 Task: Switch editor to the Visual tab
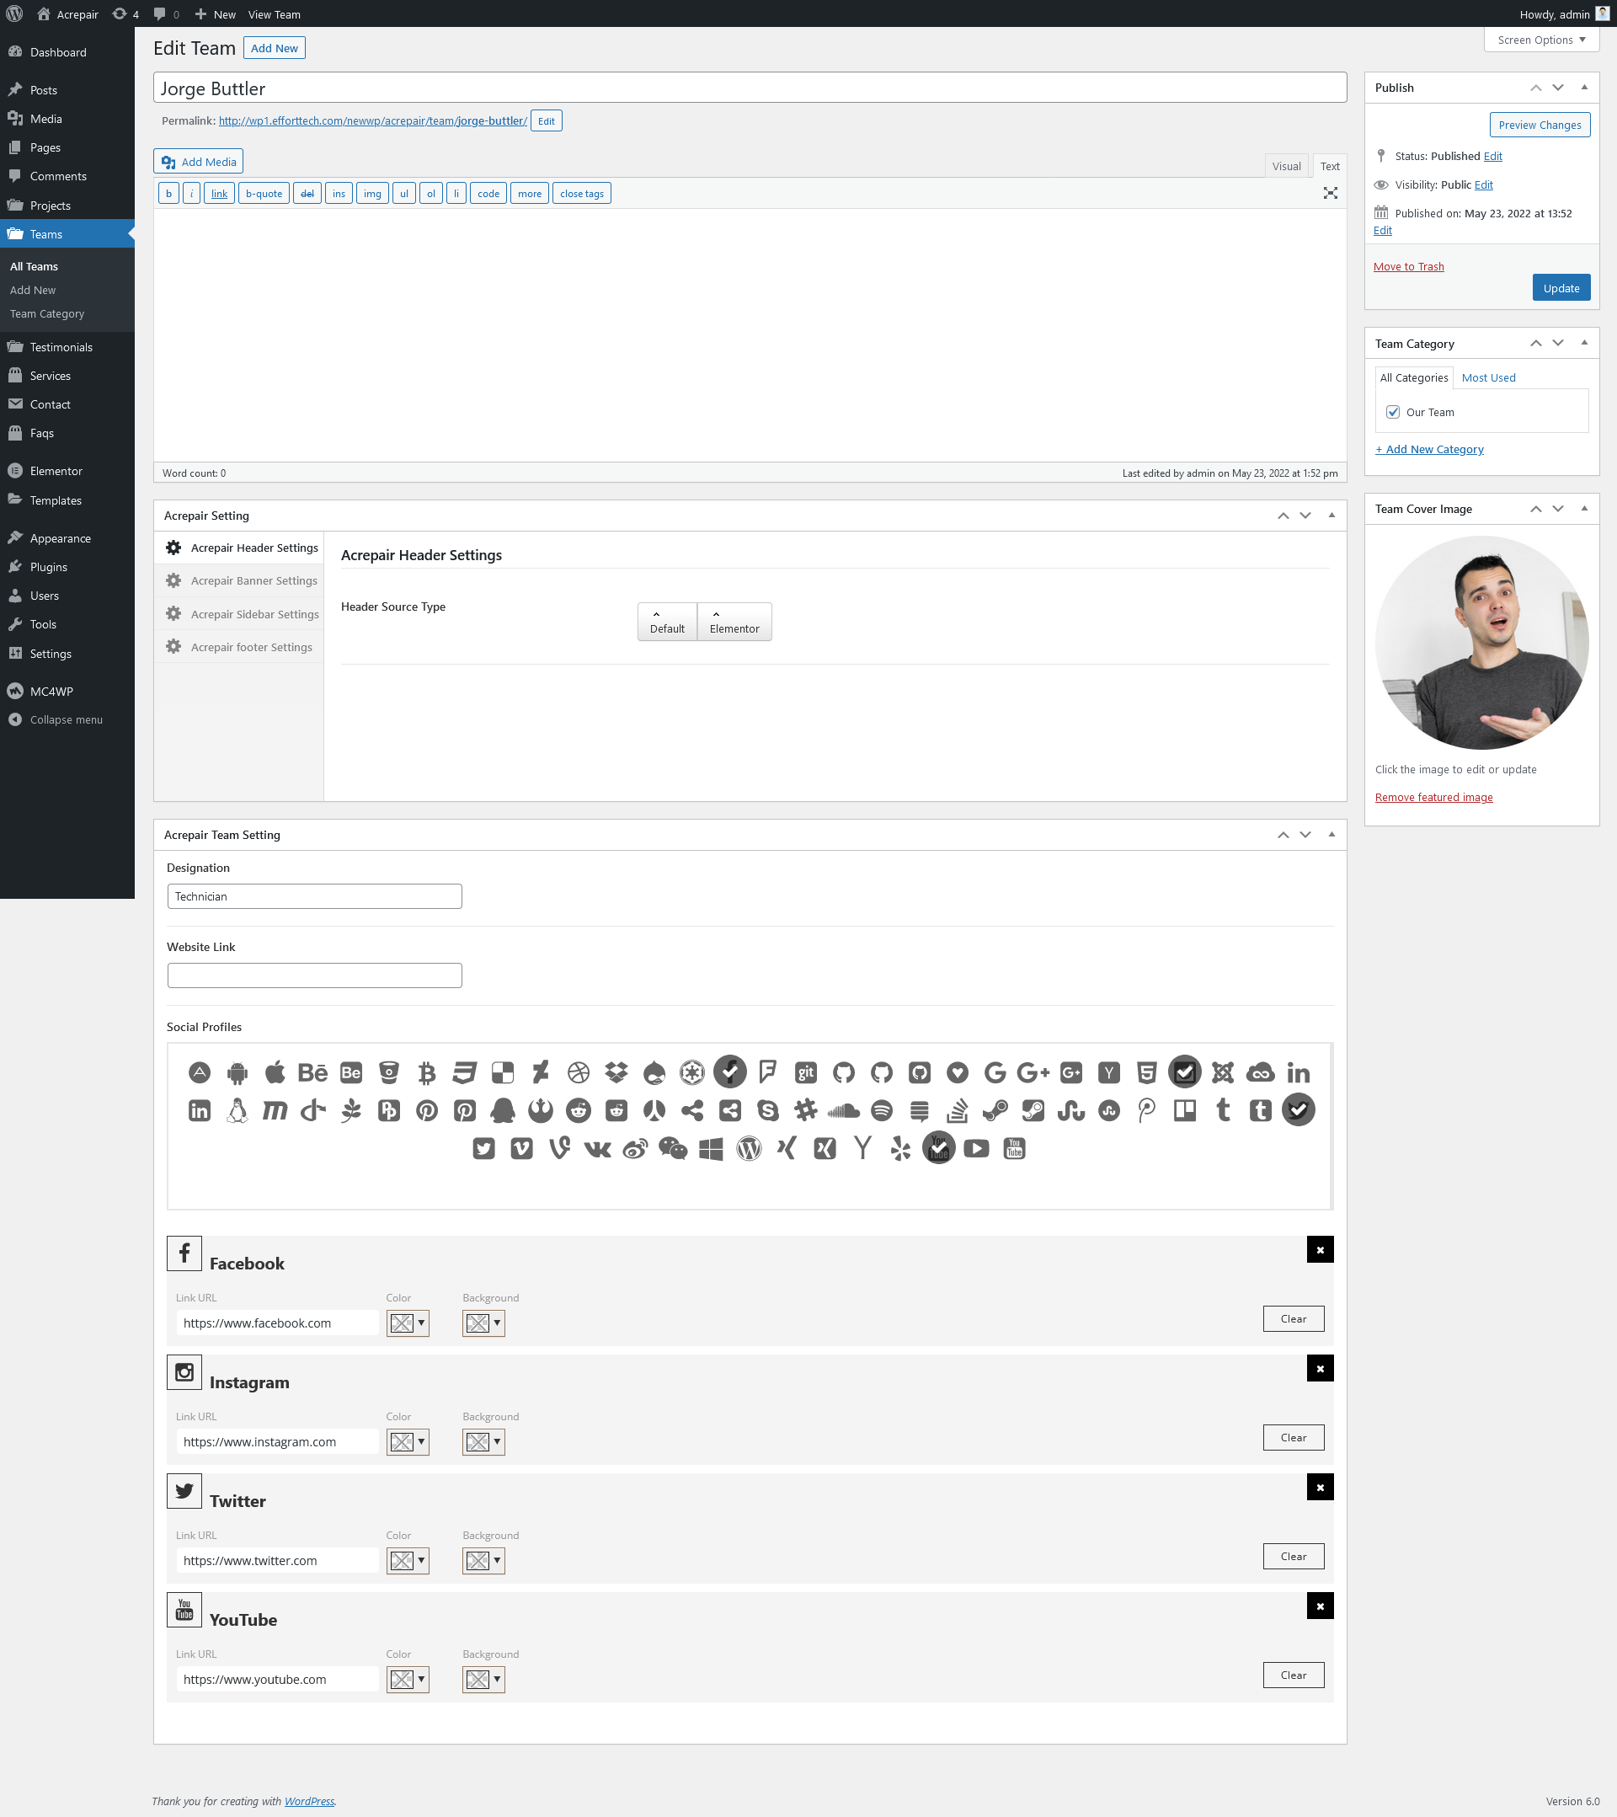(x=1285, y=166)
